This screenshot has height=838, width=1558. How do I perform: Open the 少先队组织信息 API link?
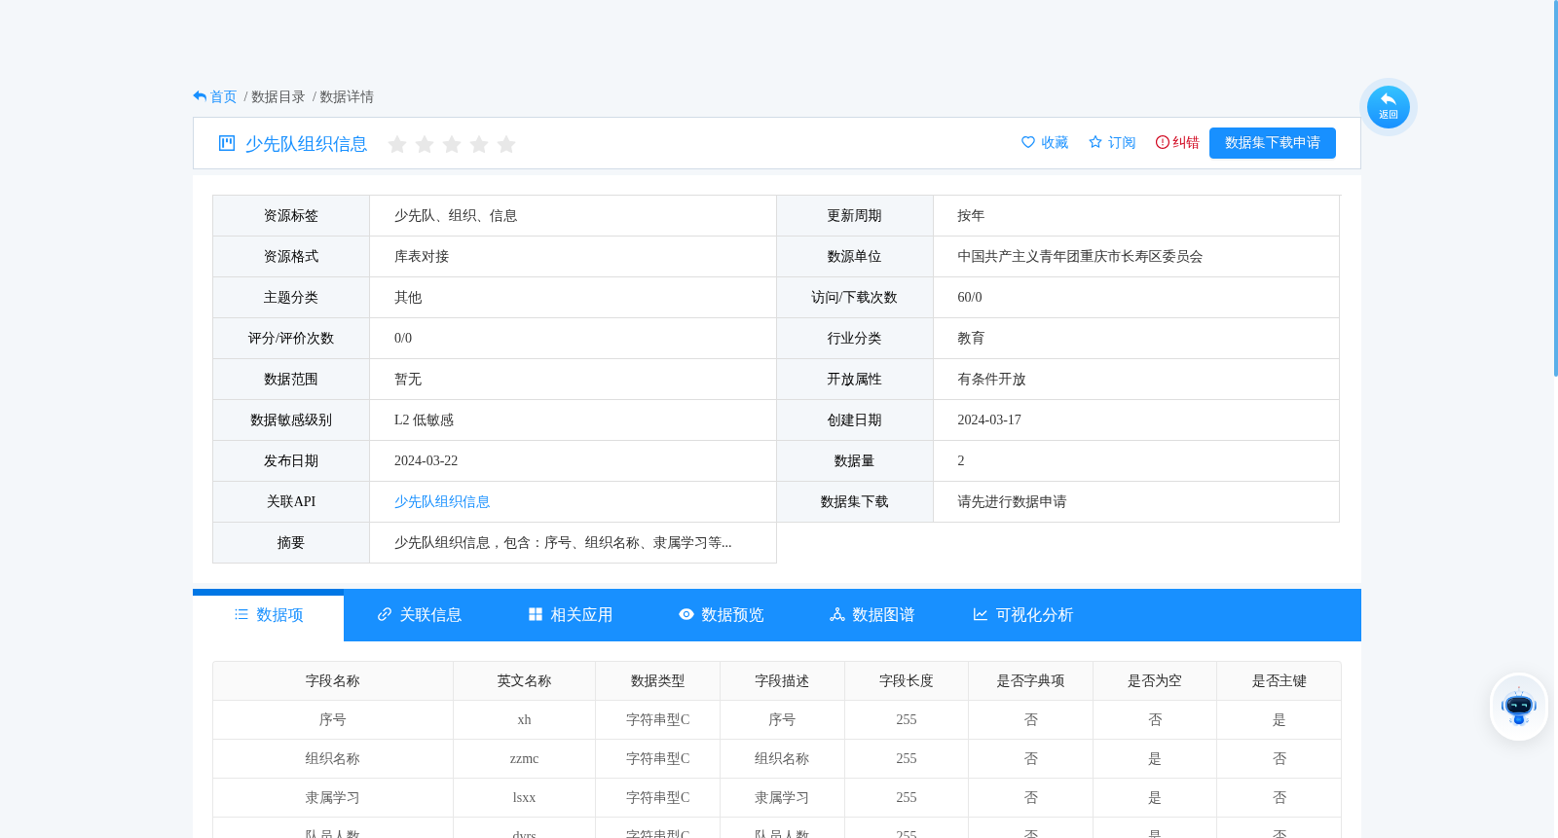442,502
